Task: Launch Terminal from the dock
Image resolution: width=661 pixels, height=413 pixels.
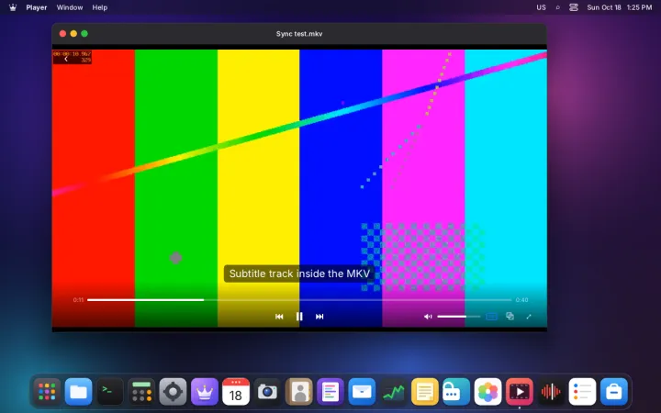Action: pyautogui.click(x=110, y=392)
